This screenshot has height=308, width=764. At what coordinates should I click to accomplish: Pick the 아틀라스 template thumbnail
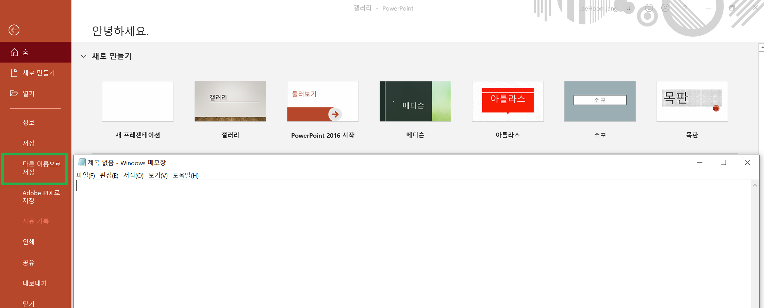[x=508, y=101]
